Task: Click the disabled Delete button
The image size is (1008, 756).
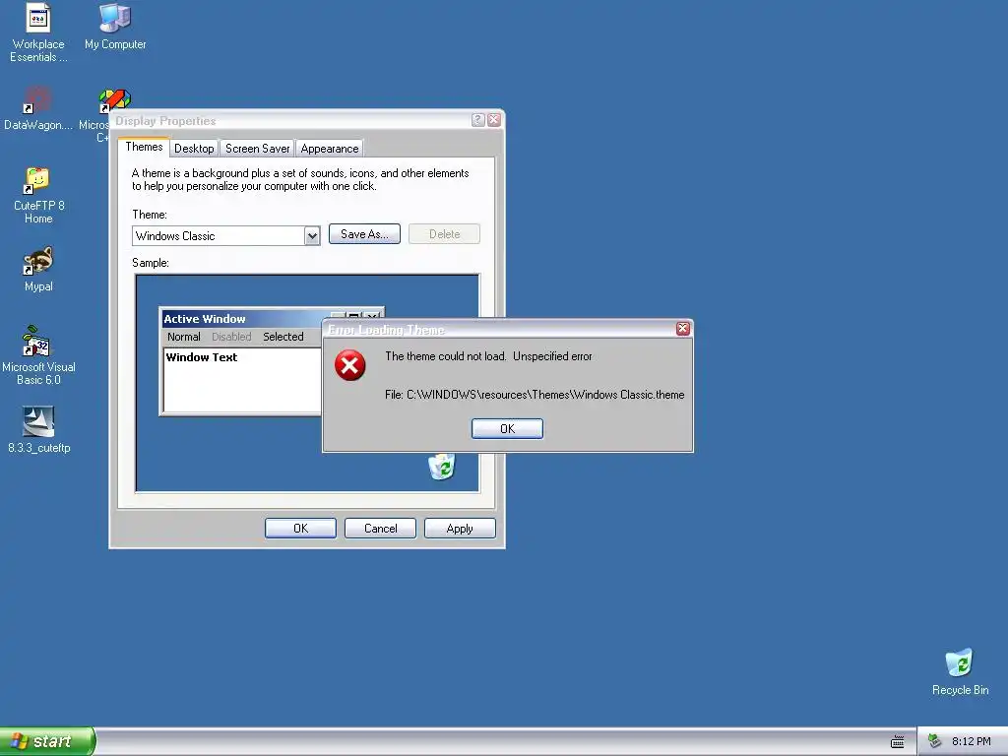Action: coord(444,234)
